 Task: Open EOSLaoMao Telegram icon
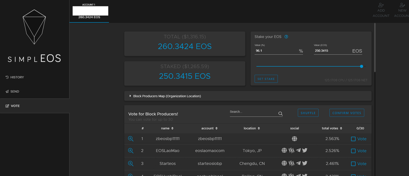click(298, 150)
